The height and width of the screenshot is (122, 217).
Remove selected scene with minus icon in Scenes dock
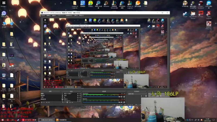44,102
